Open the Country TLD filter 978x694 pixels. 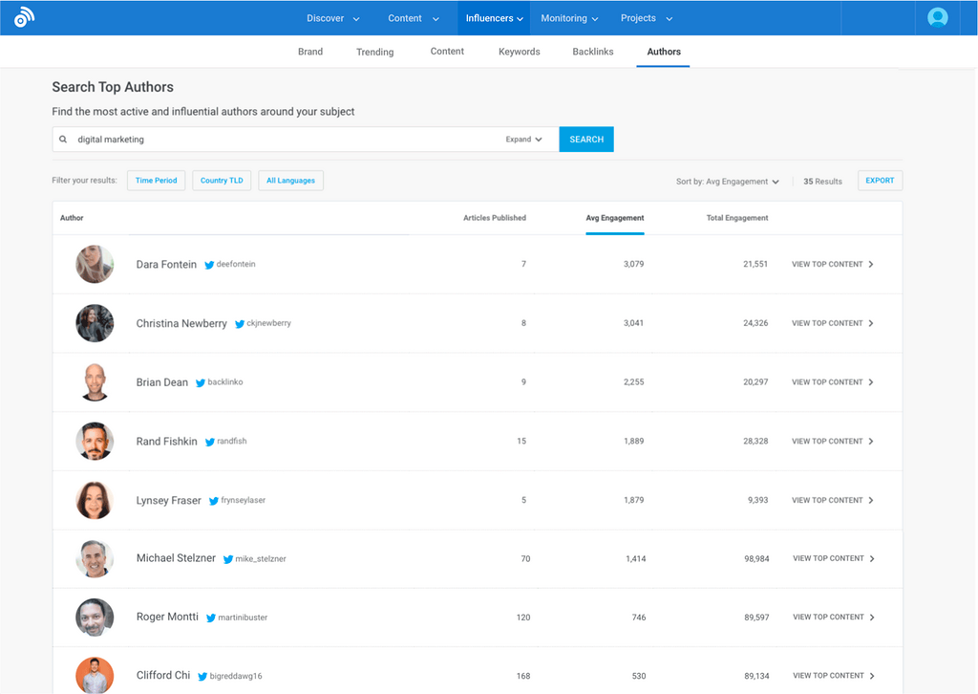point(222,181)
